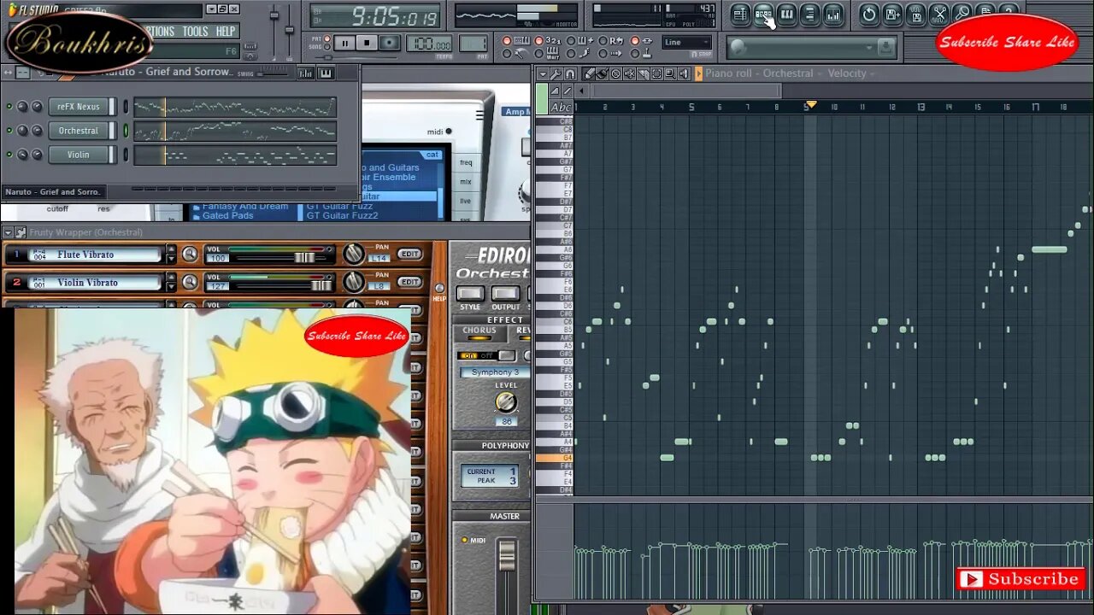Image resolution: width=1094 pixels, height=615 pixels.
Task: Select the slice tool in piano roll
Action: (643, 73)
